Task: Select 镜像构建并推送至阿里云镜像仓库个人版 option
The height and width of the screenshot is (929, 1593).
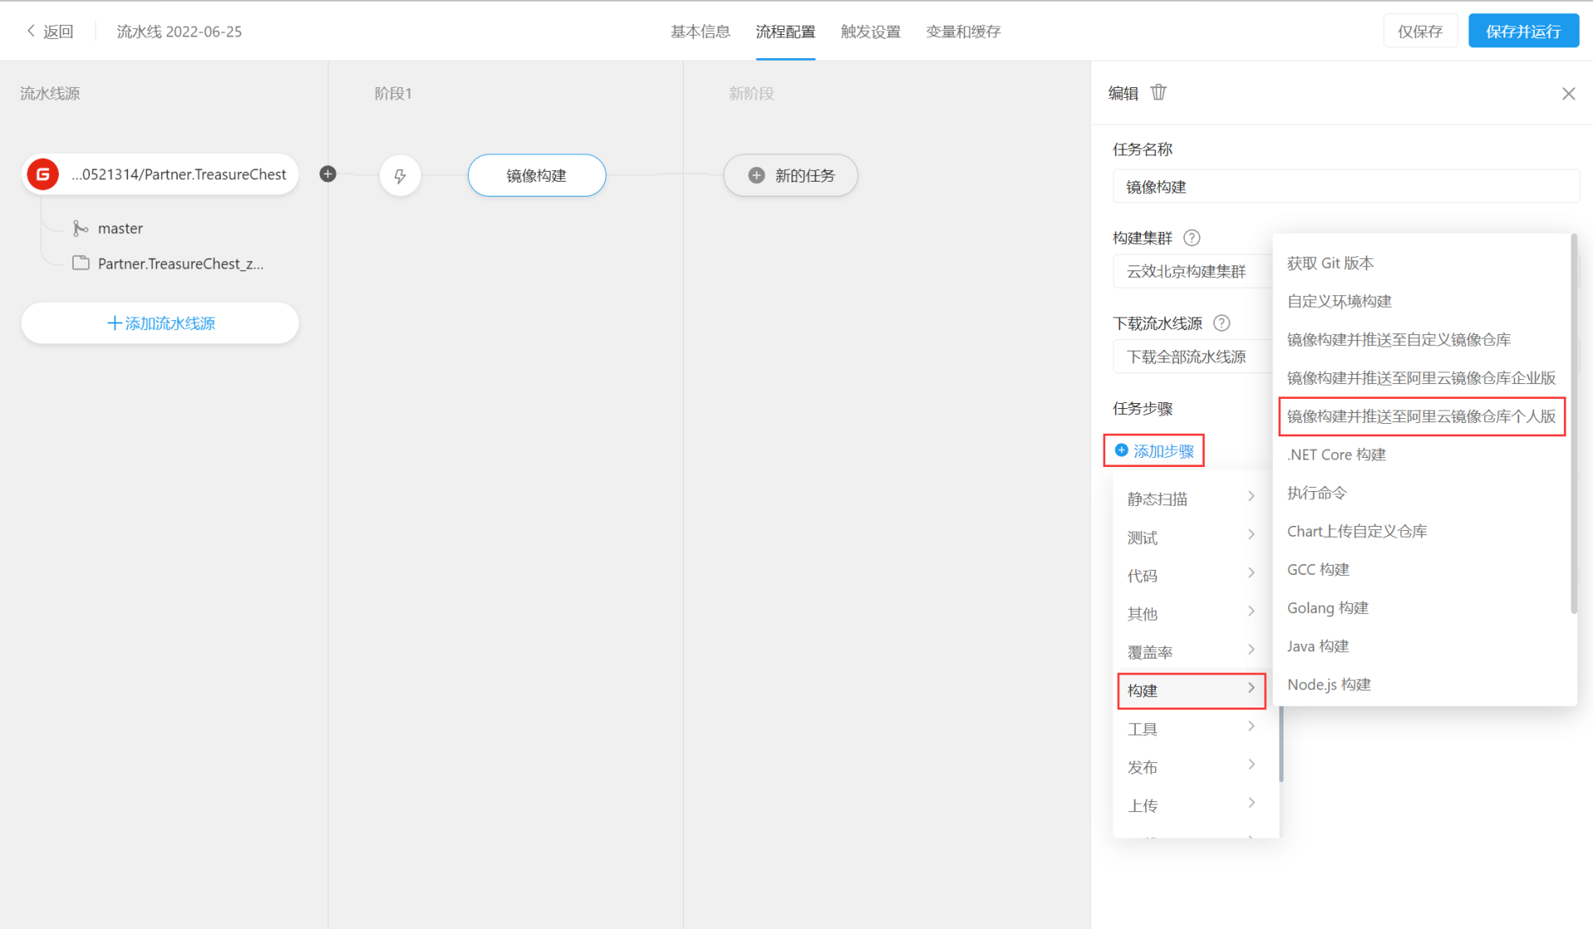Action: click(x=1420, y=416)
